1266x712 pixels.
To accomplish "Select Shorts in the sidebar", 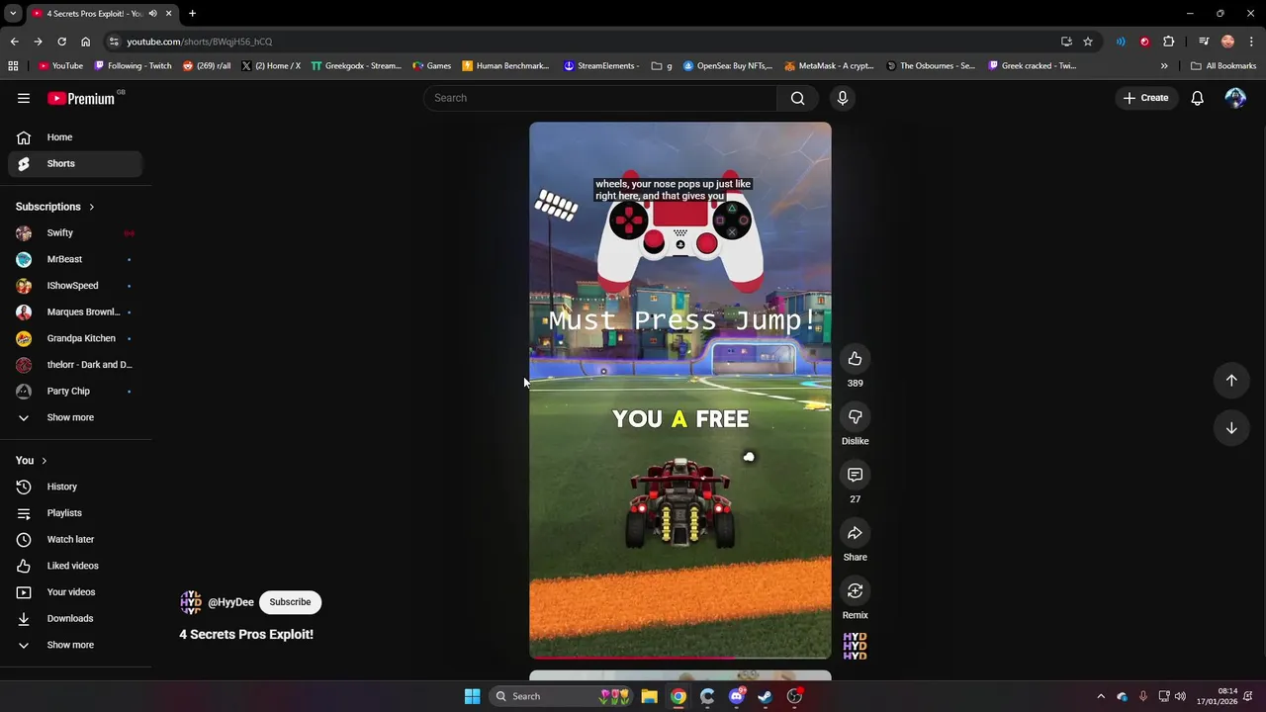I will click(75, 163).
